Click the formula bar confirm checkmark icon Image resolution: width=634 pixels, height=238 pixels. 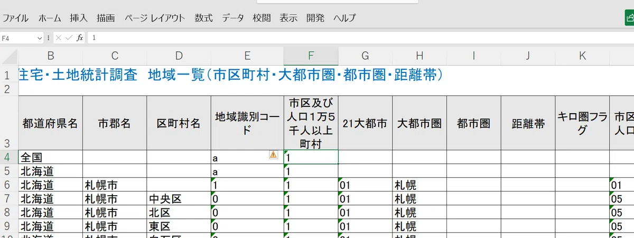click(x=69, y=38)
